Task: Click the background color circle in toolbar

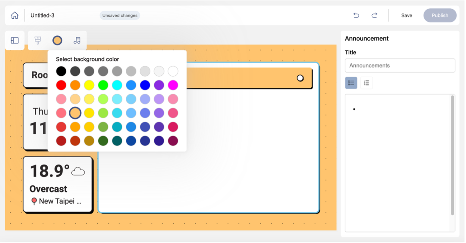Action: 57,40
